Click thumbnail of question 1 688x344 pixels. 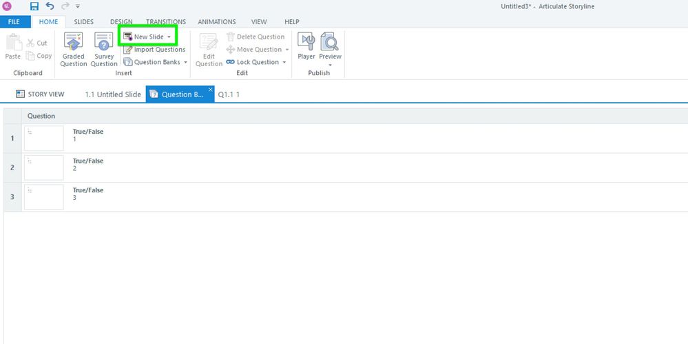tap(44, 139)
